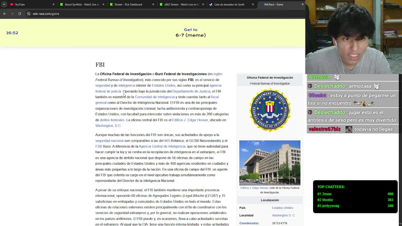Click the FBI seal image

pos(270,110)
